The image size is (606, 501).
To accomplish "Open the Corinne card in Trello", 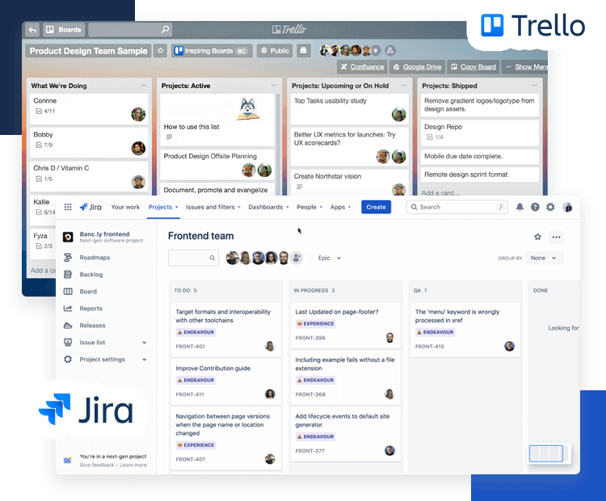I will click(x=89, y=108).
